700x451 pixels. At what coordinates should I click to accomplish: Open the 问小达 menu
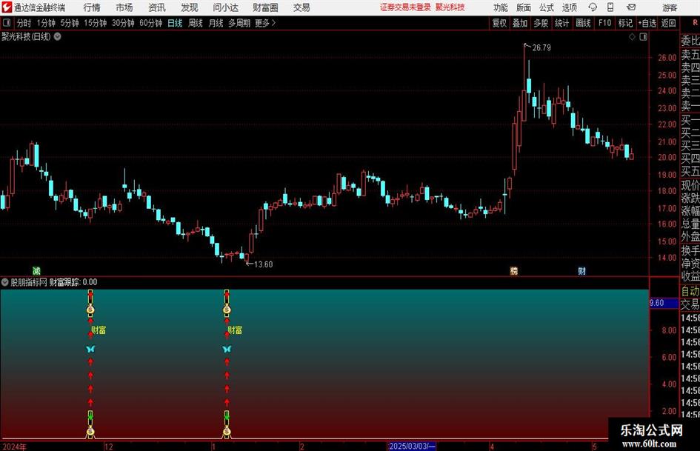(x=225, y=7)
